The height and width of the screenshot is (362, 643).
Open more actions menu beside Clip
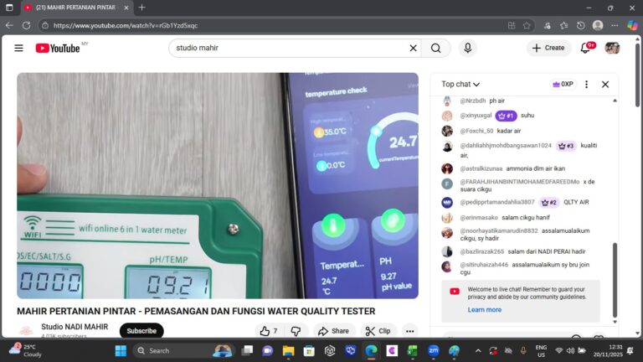click(x=409, y=331)
